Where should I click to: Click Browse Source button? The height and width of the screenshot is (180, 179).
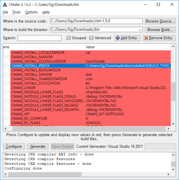tap(160, 21)
